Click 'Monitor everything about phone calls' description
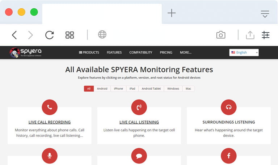278x165 pixels. tap(50, 133)
